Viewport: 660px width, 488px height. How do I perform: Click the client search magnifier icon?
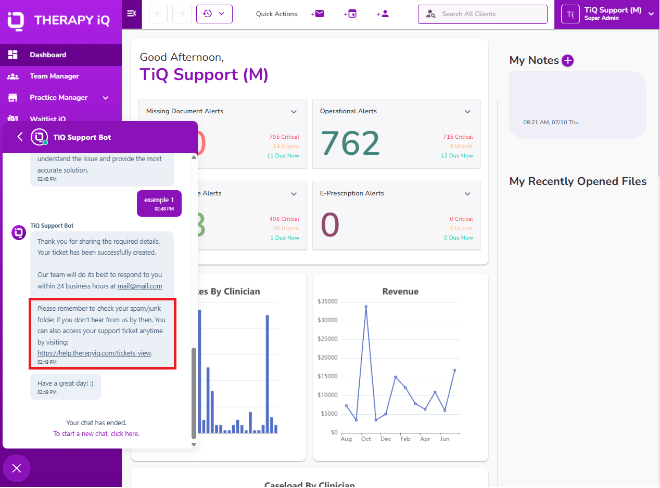(x=430, y=14)
